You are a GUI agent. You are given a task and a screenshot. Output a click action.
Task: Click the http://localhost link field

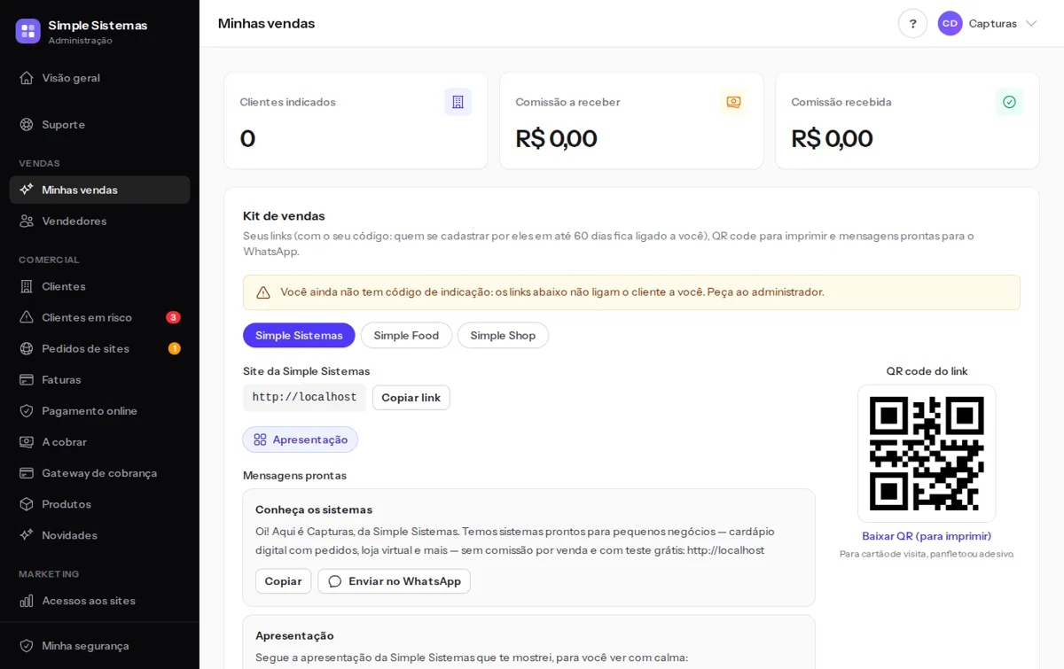pyautogui.click(x=304, y=398)
